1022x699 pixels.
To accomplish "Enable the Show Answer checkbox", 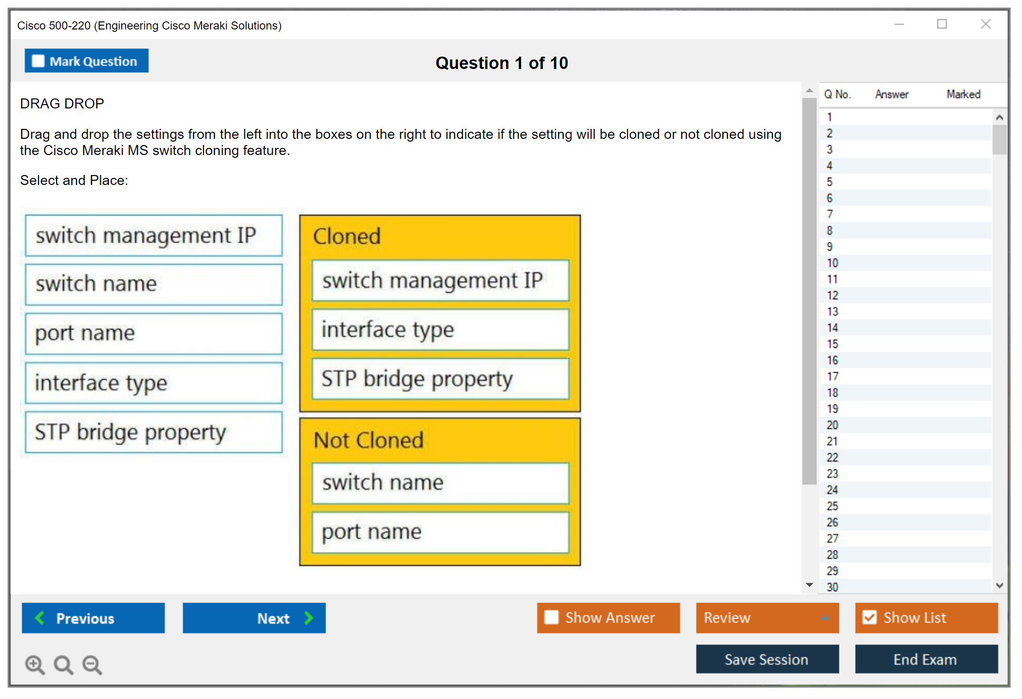I will click(x=551, y=617).
